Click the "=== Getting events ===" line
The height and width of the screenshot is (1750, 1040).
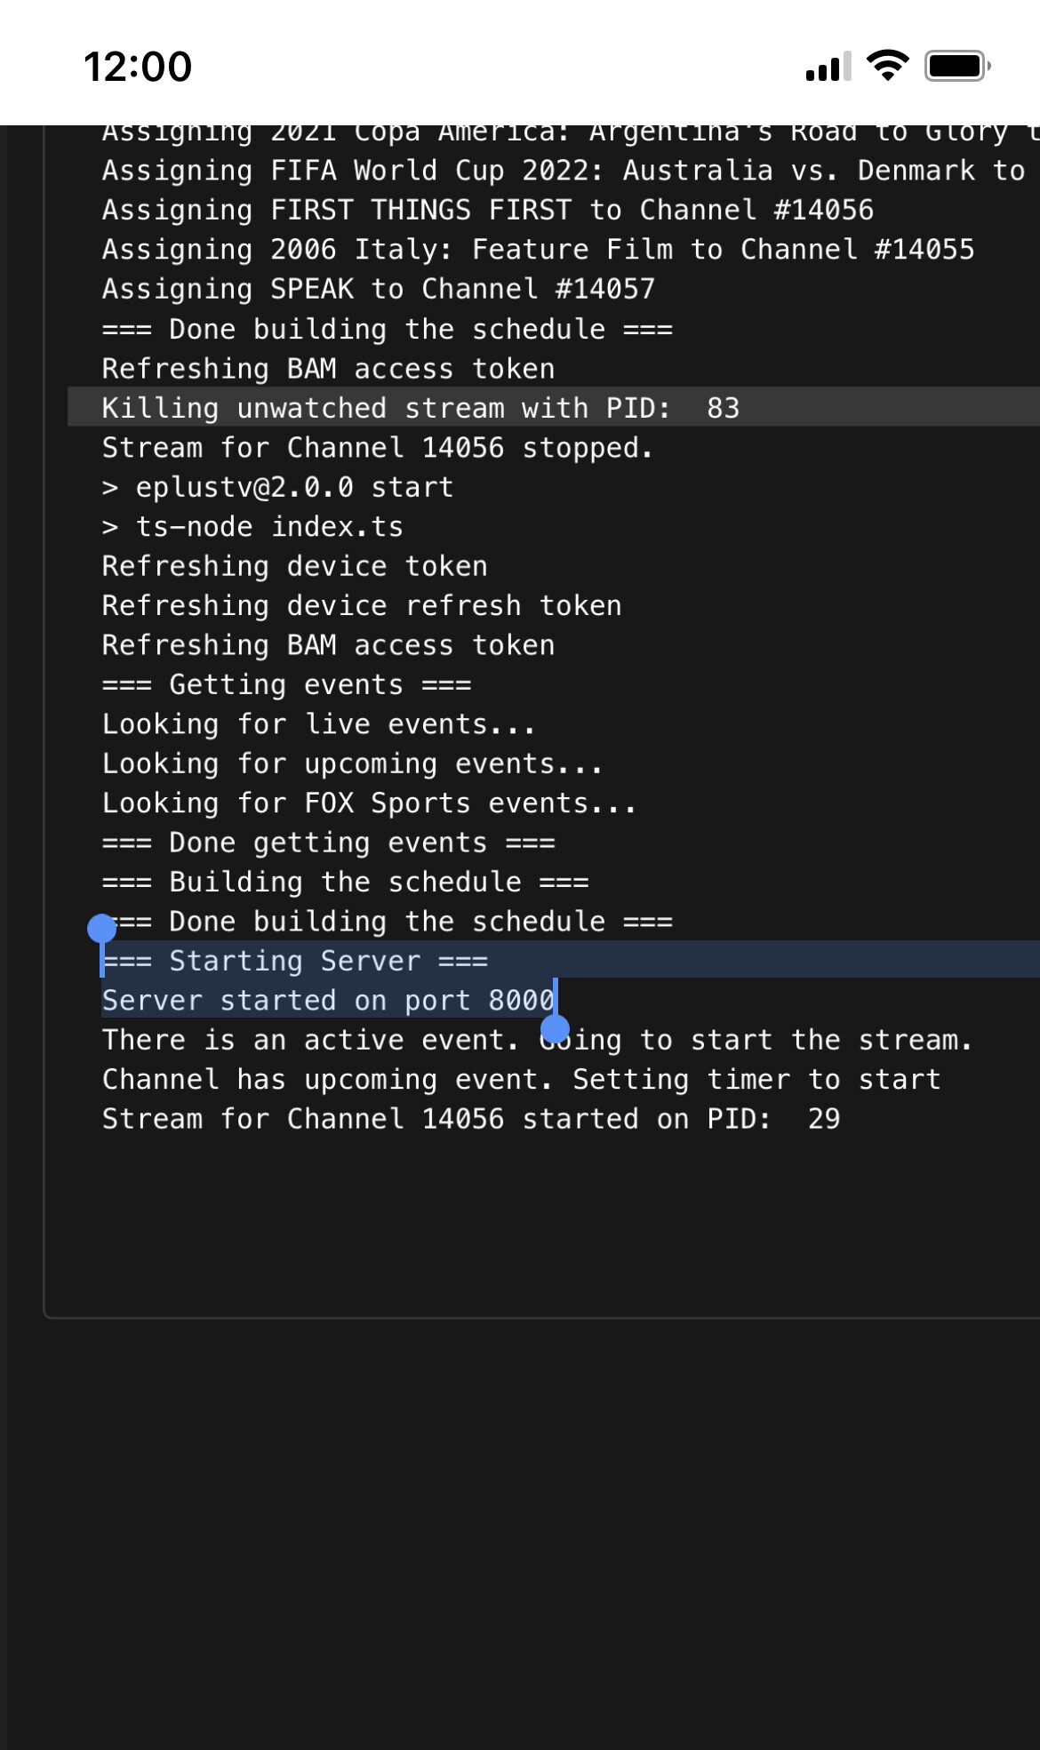(286, 685)
